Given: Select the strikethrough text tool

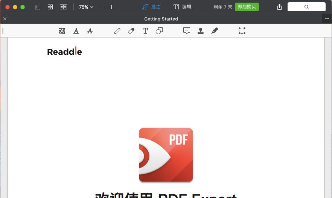Looking at the screenshot, I should click(x=90, y=31).
